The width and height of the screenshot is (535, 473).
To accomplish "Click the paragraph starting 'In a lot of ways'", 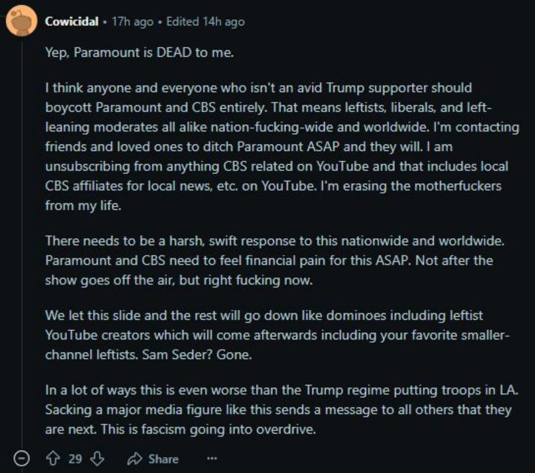I will (282, 410).
